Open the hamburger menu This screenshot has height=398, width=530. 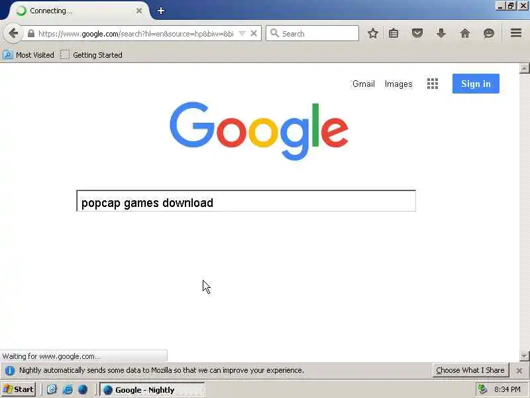pyautogui.click(x=516, y=33)
